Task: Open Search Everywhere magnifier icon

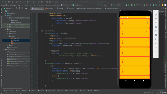Action: click(159, 5)
